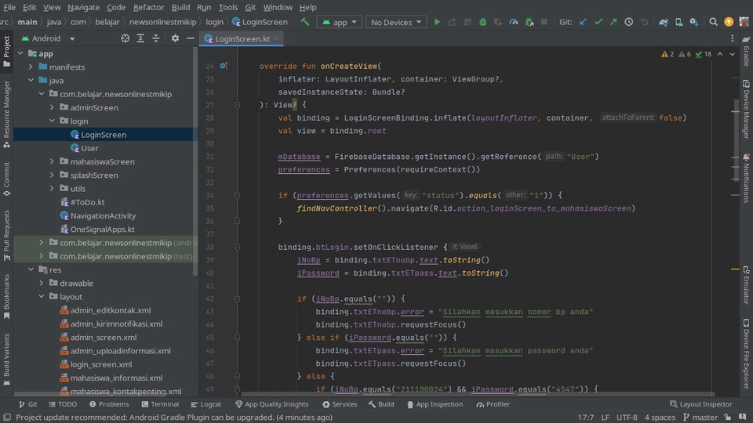The width and height of the screenshot is (753, 423).
Task: Toggle the Terminal tool window
Action: 159,404
